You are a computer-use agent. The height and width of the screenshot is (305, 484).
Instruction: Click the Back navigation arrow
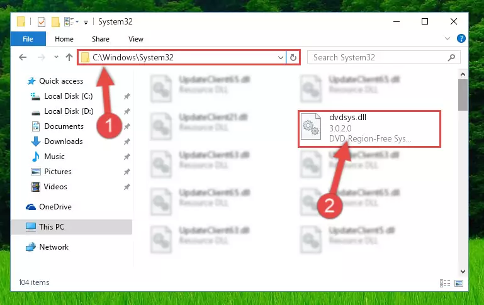pos(23,57)
